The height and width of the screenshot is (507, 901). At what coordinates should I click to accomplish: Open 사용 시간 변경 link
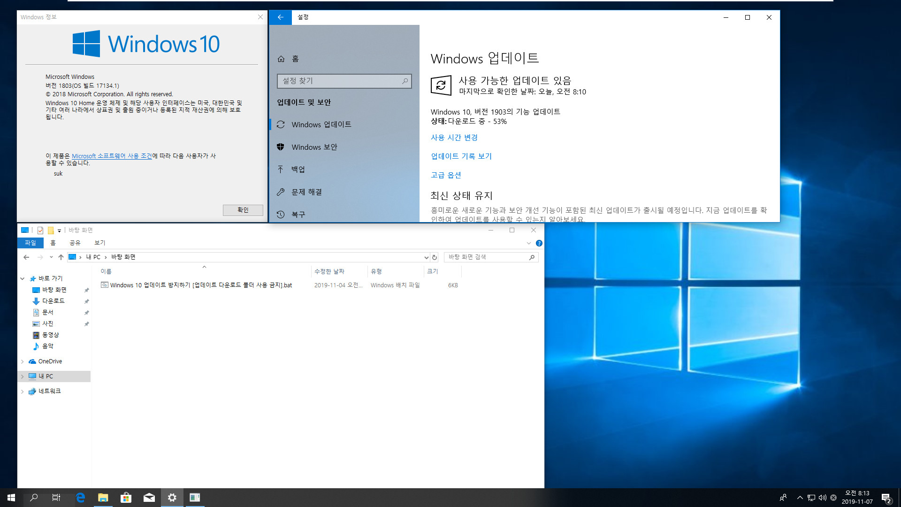(454, 138)
